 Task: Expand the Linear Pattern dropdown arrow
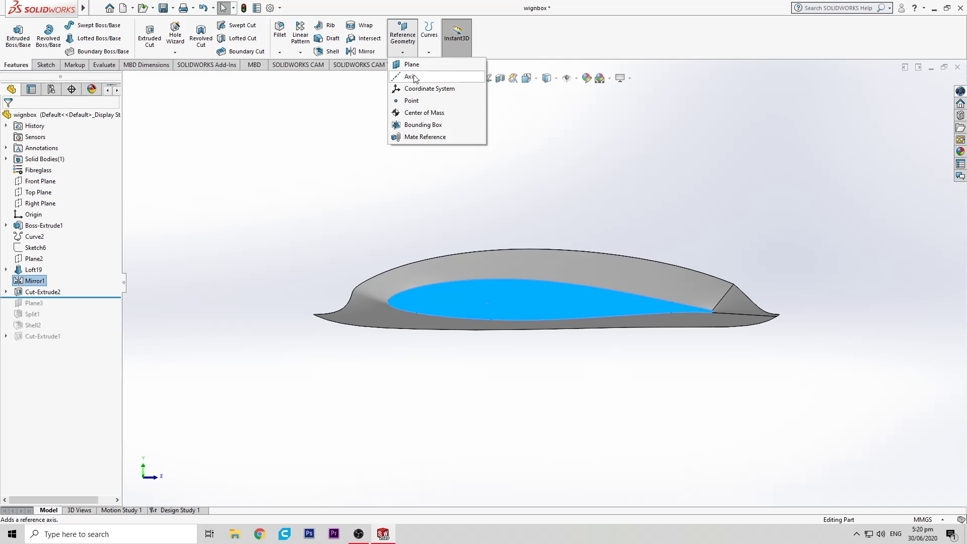[x=300, y=52]
